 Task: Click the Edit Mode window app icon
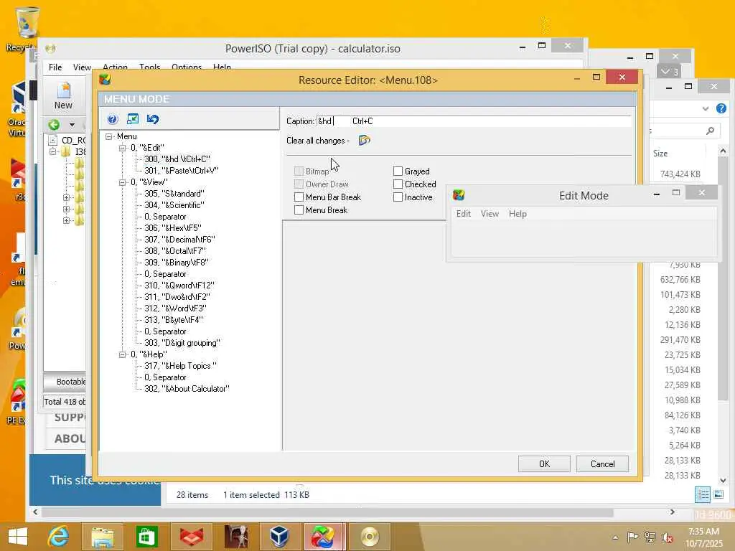coord(459,195)
